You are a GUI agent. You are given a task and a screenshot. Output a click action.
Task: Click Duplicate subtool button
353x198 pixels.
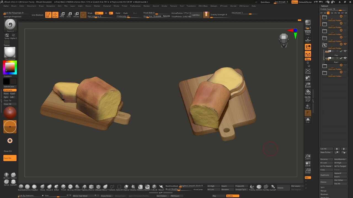(x=327, y=175)
